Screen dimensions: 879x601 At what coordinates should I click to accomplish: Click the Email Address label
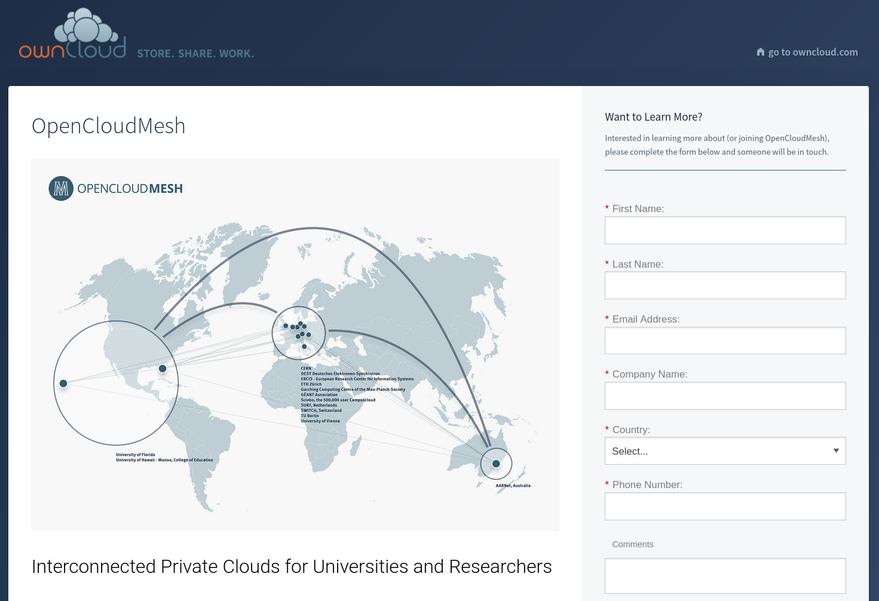click(646, 319)
